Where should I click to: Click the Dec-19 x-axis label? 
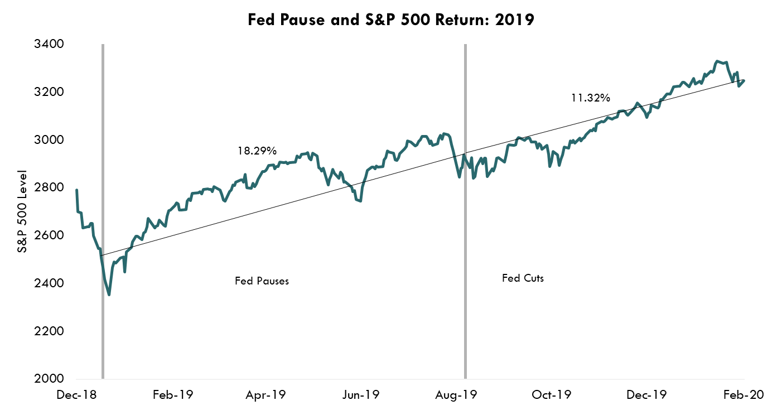click(647, 395)
